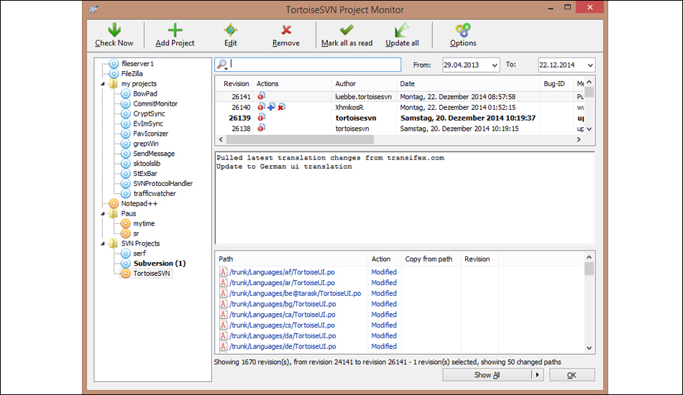This screenshot has width=683, height=395.
Task: Click the file icon for /trunk/Languages/af/TortoiseUI.po
Action: [223, 272]
